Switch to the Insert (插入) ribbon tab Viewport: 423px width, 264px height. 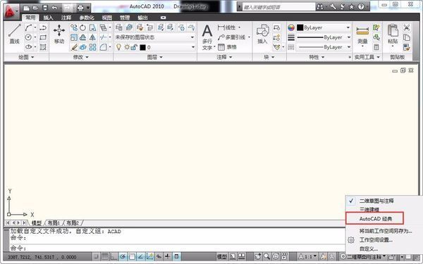48,18
